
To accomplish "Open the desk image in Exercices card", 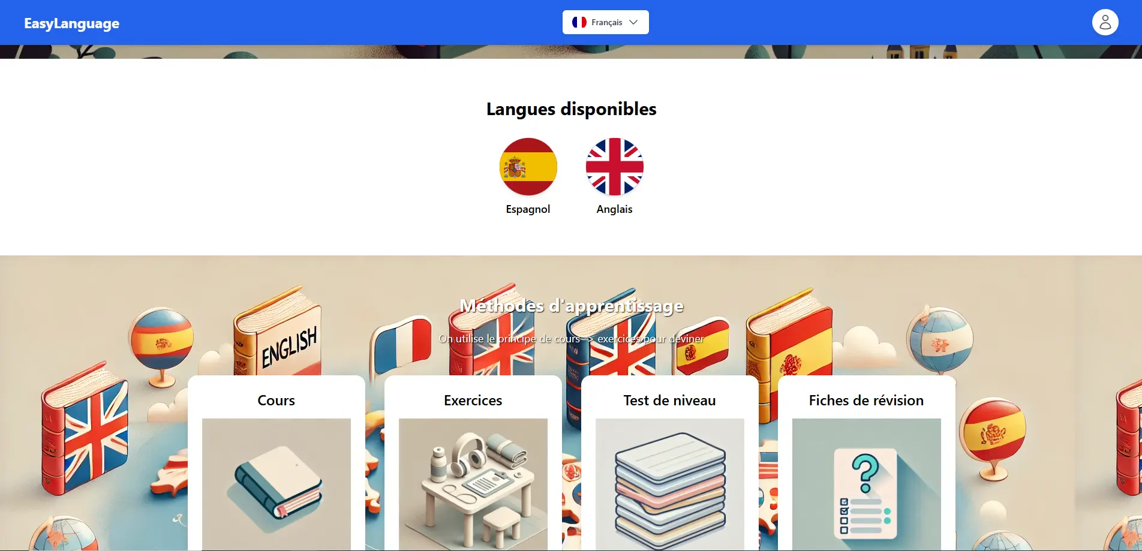I will [x=473, y=484].
